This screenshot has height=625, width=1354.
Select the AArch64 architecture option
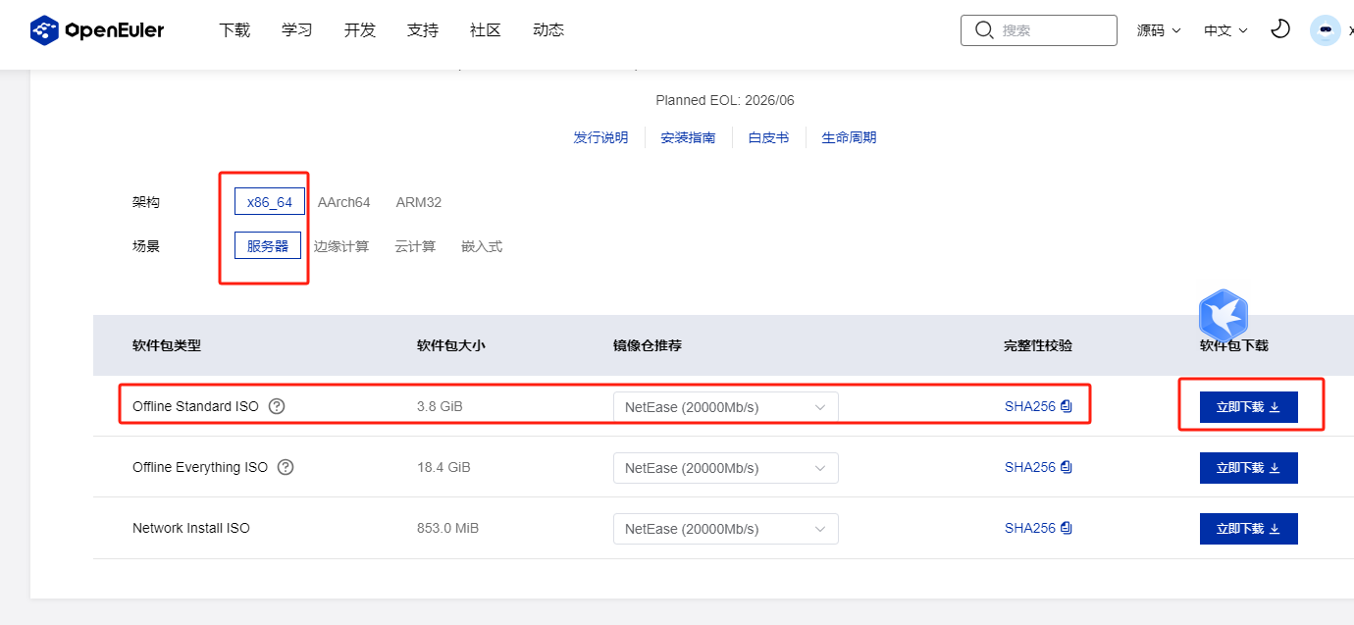pos(343,202)
